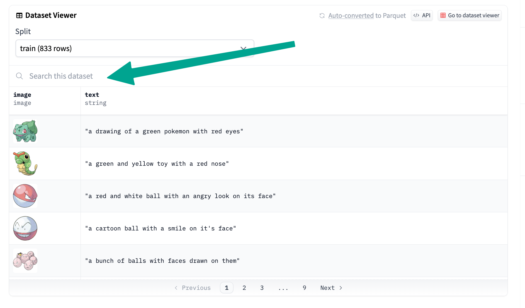525x308 pixels.
Task: Click the magnifying glass search icon
Action: [19, 76]
